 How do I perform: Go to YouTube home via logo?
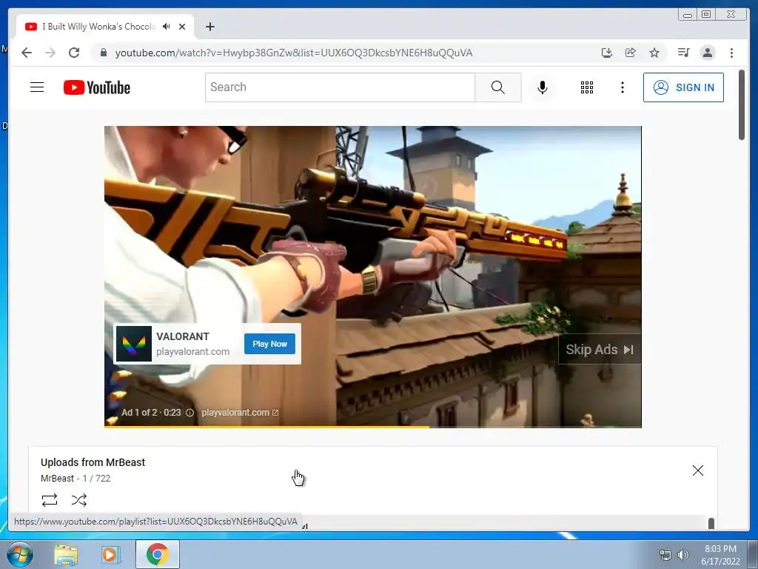[97, 87]
